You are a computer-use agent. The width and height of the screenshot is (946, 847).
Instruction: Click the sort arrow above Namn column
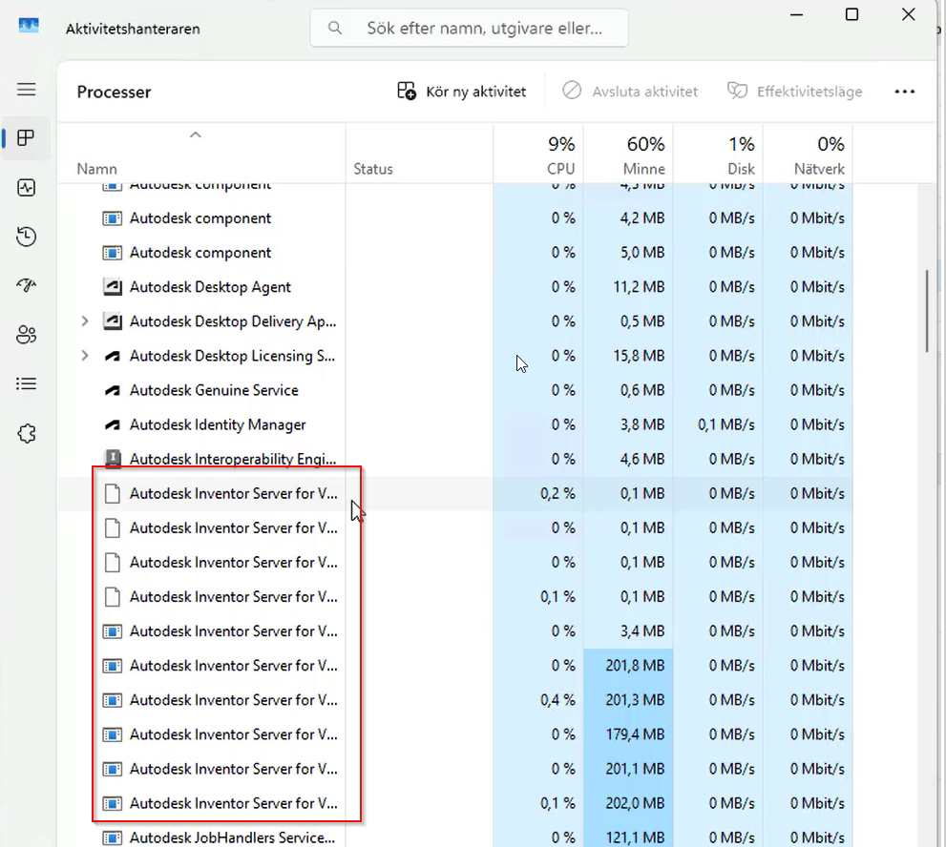[196, 135]
